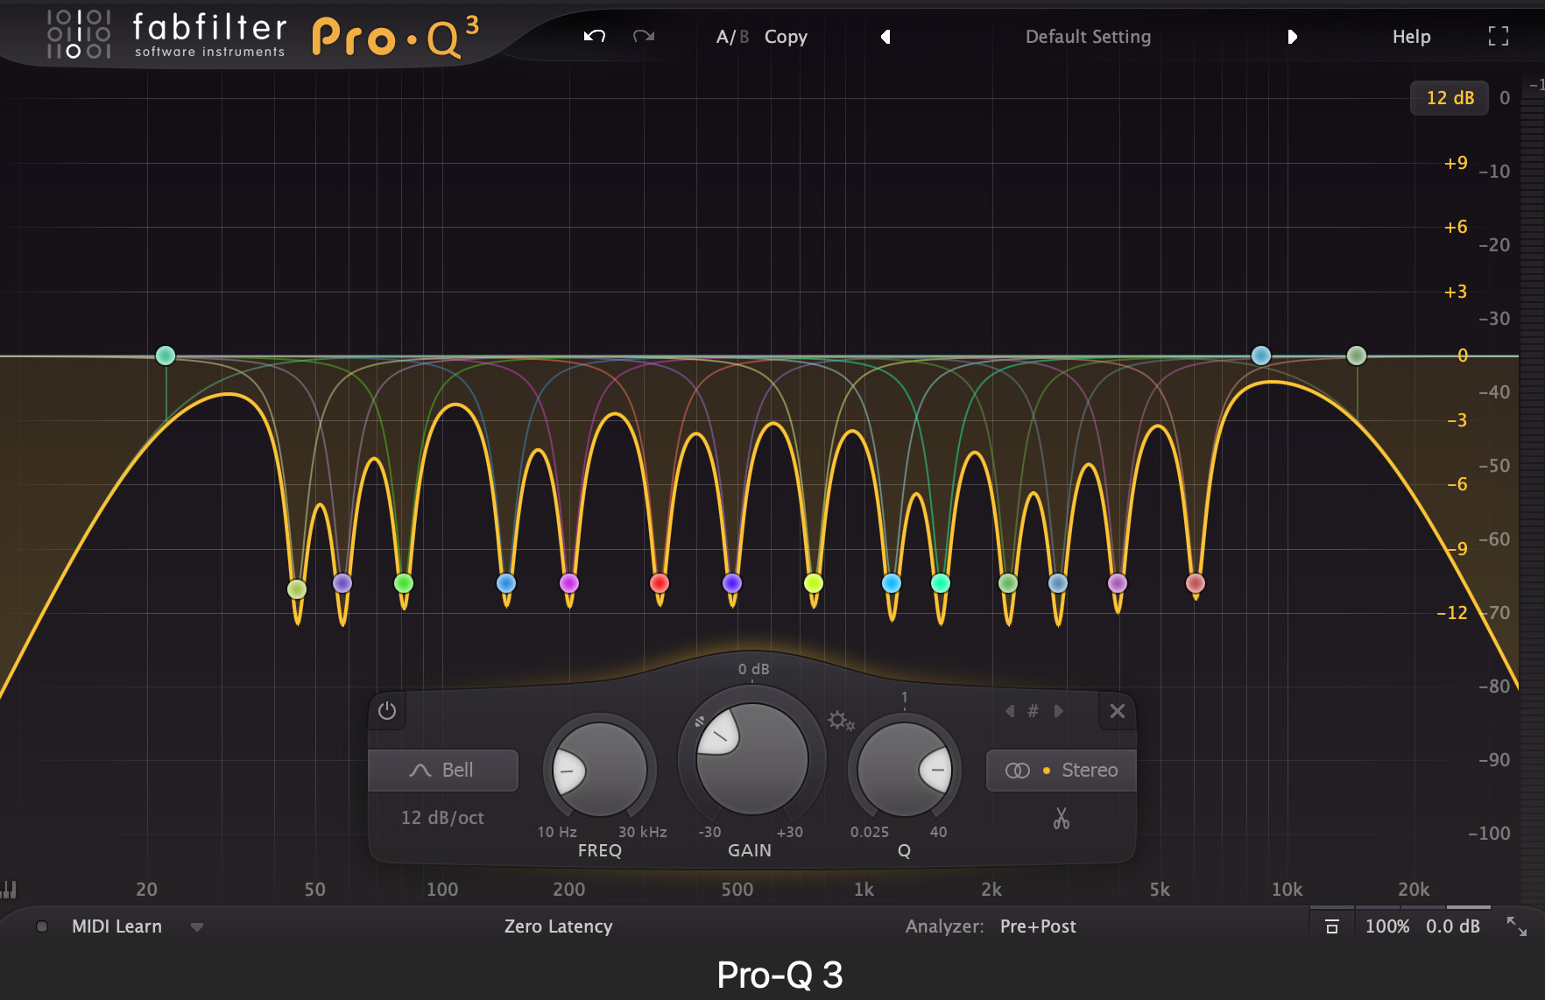Click the resize window arrows icon
This screenshot has height=1000, width=1545.
(x=1516, y=926)
